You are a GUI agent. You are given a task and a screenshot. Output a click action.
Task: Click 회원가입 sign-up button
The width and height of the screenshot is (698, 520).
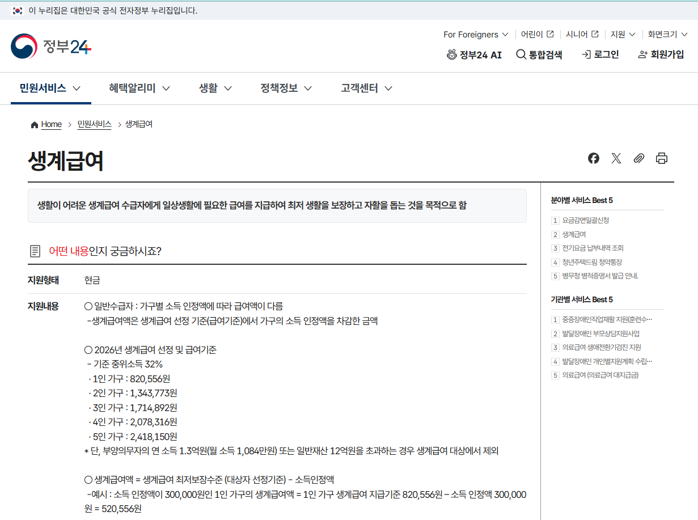(x=661, y=54)
